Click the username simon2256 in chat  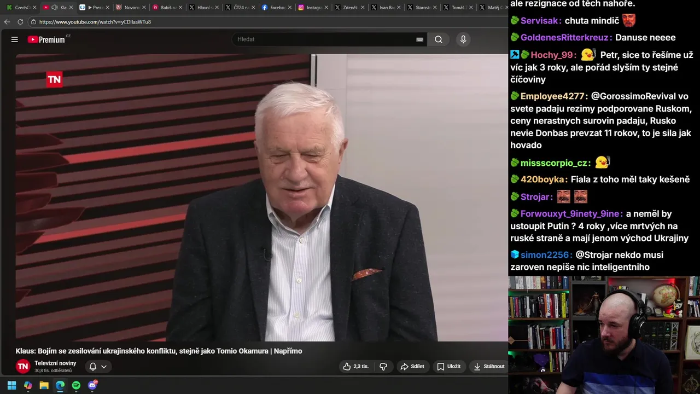545,255
